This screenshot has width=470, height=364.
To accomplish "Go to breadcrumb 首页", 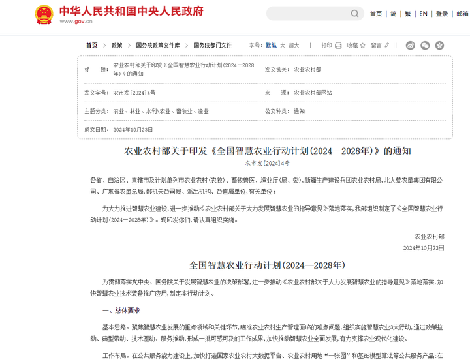I will (x=92, y=45).
